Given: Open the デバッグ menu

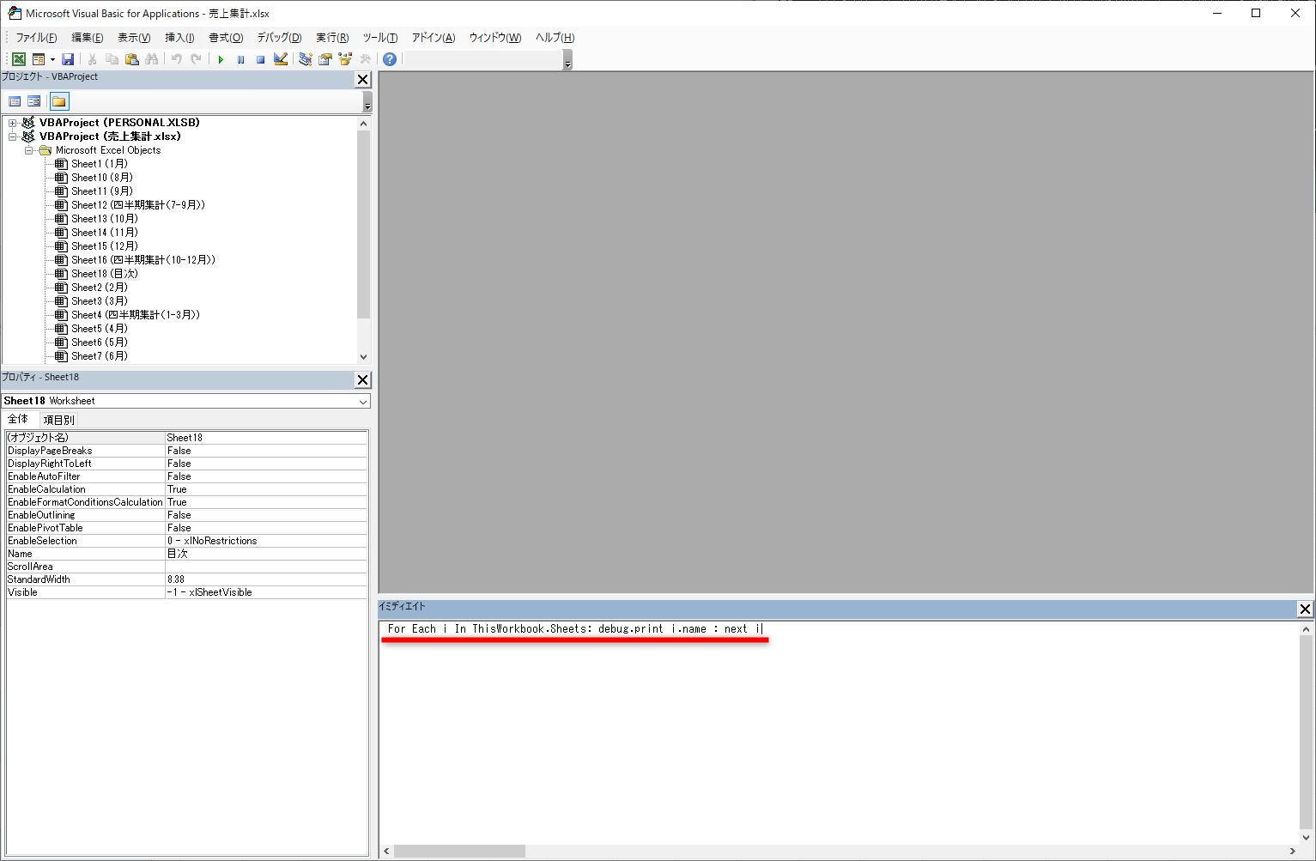Looking at the screenshot, I should click(x=277, y=37).
